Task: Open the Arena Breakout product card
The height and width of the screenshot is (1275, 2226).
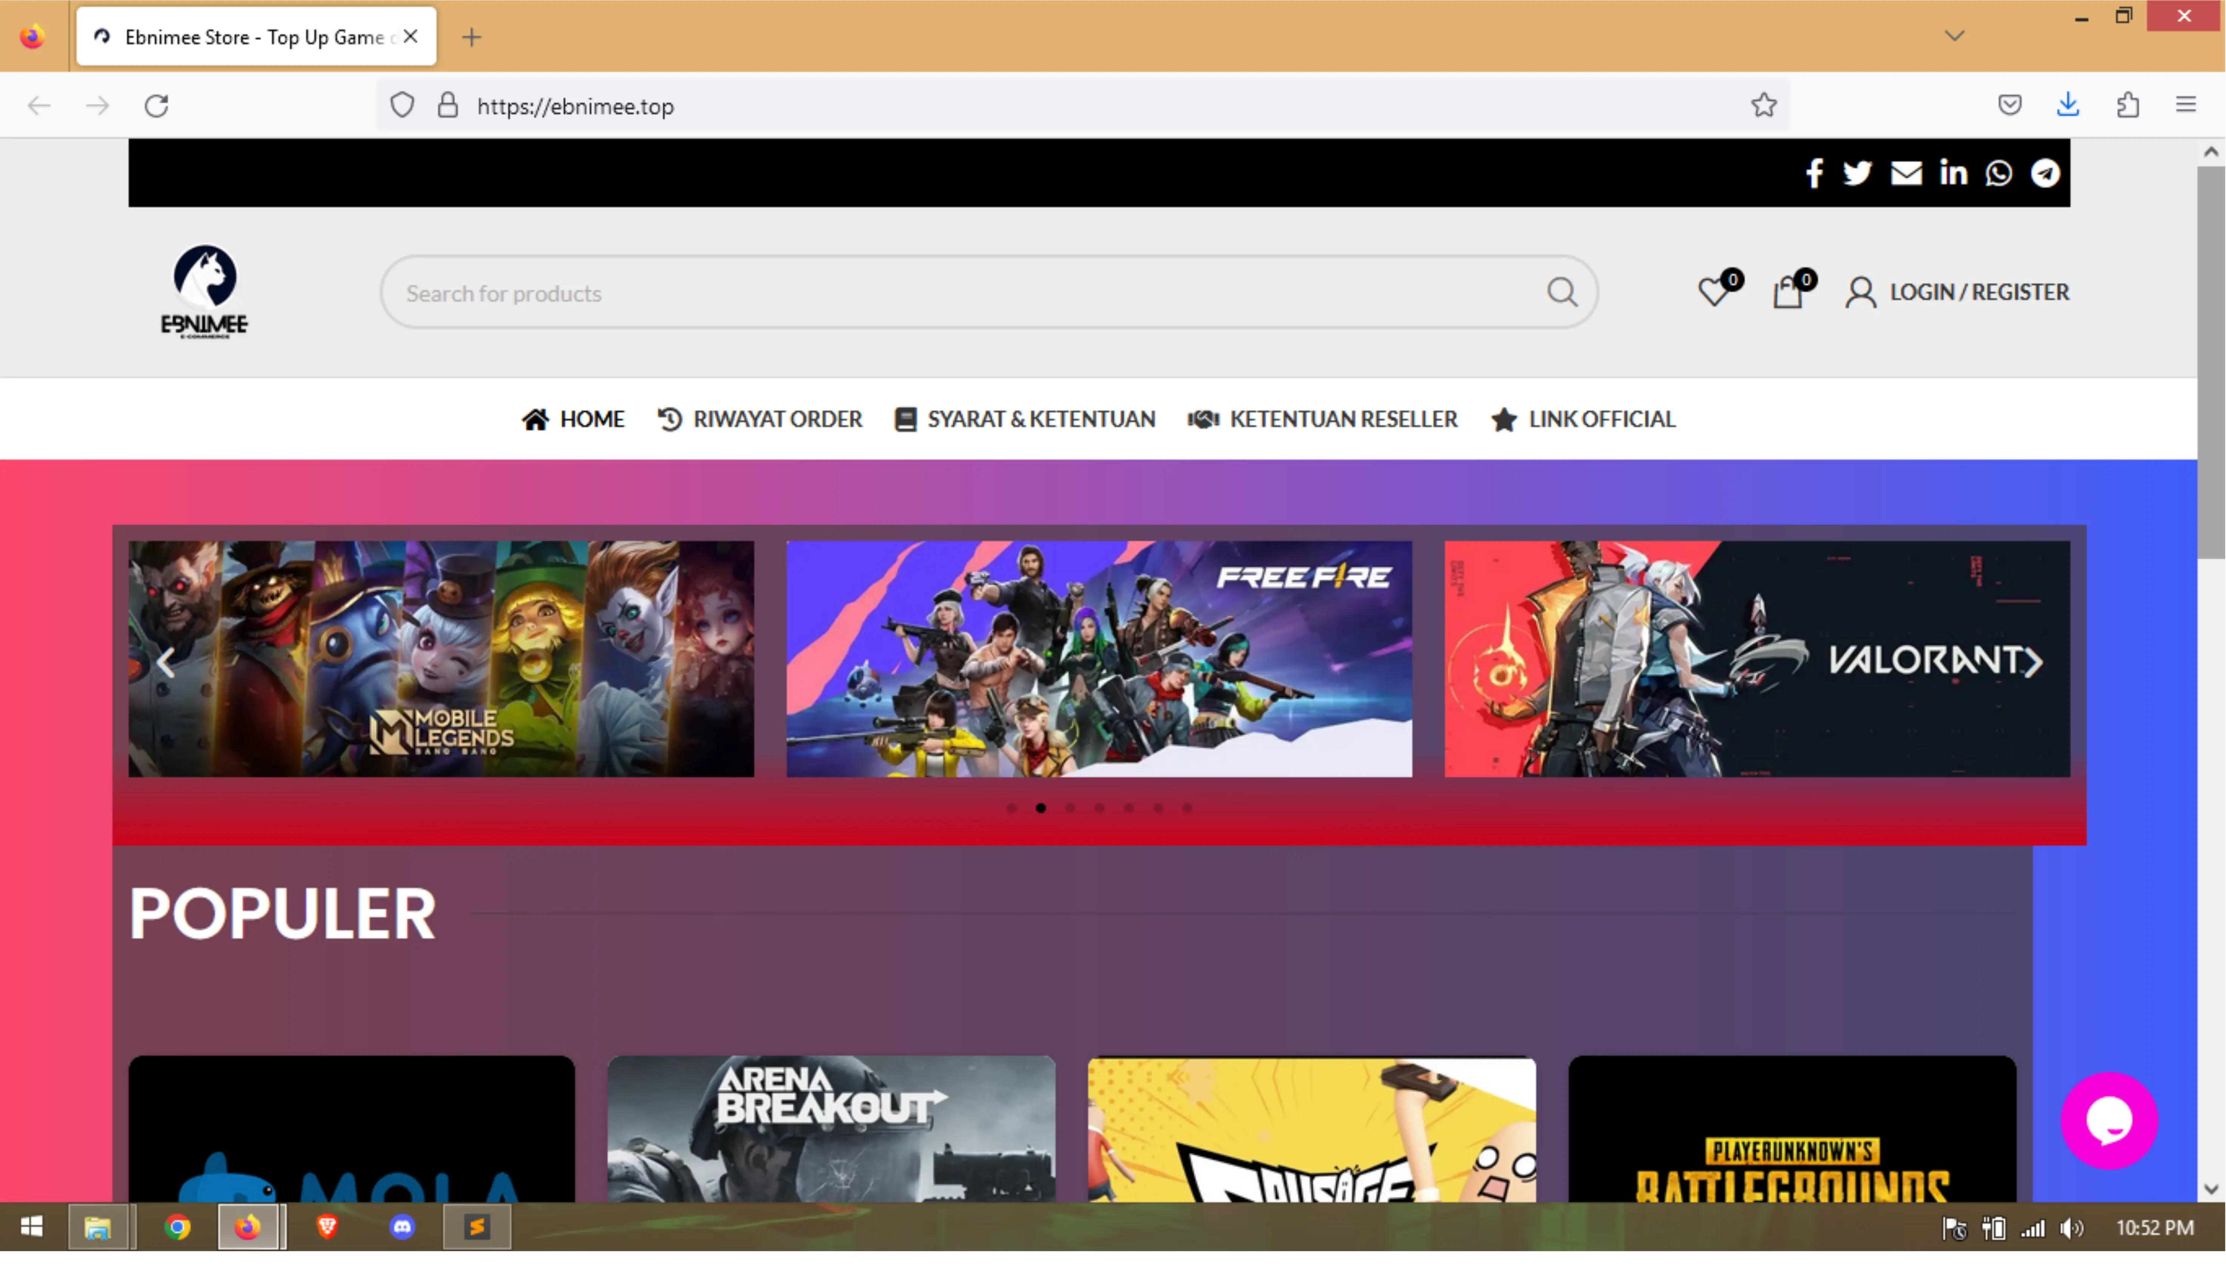Action: [x=832, y=1130]
